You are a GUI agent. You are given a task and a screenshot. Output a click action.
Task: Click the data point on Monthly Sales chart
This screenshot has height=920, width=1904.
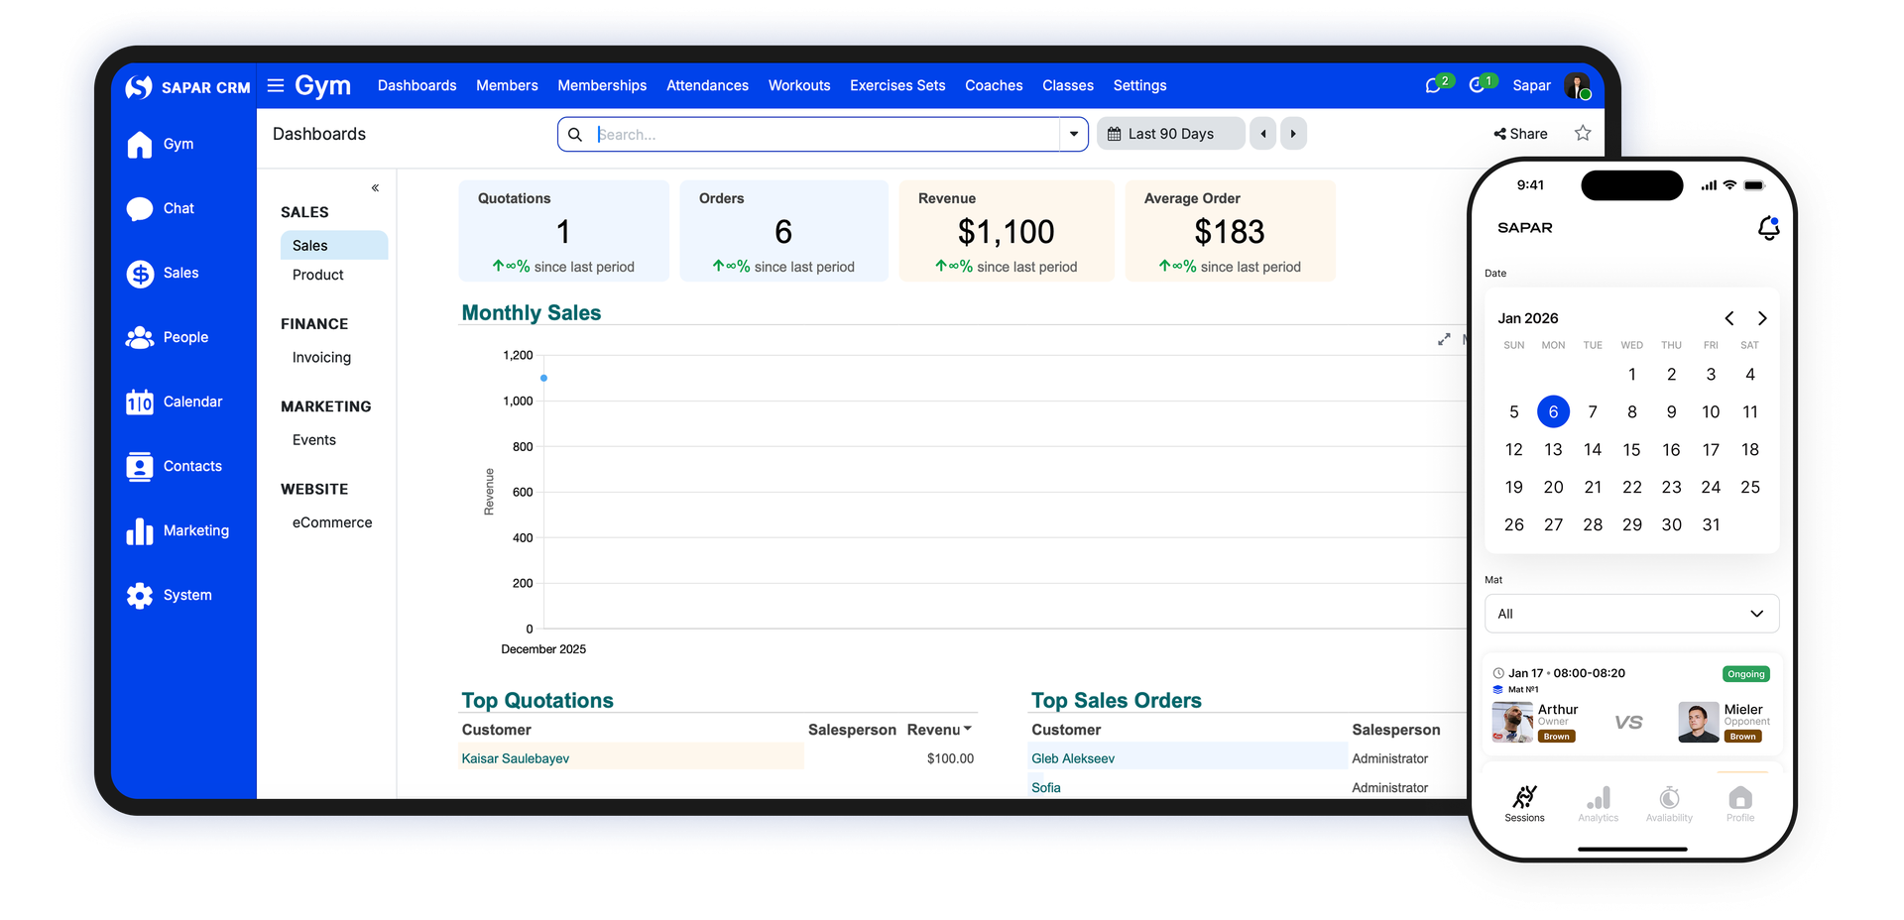point(543,378)
